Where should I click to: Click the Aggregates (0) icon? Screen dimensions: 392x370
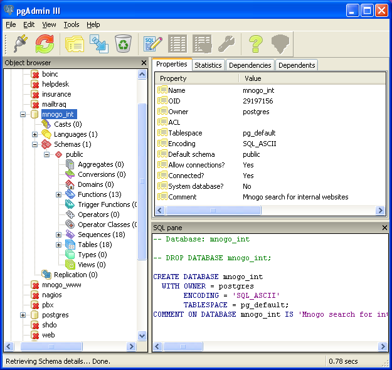[70, 164]
